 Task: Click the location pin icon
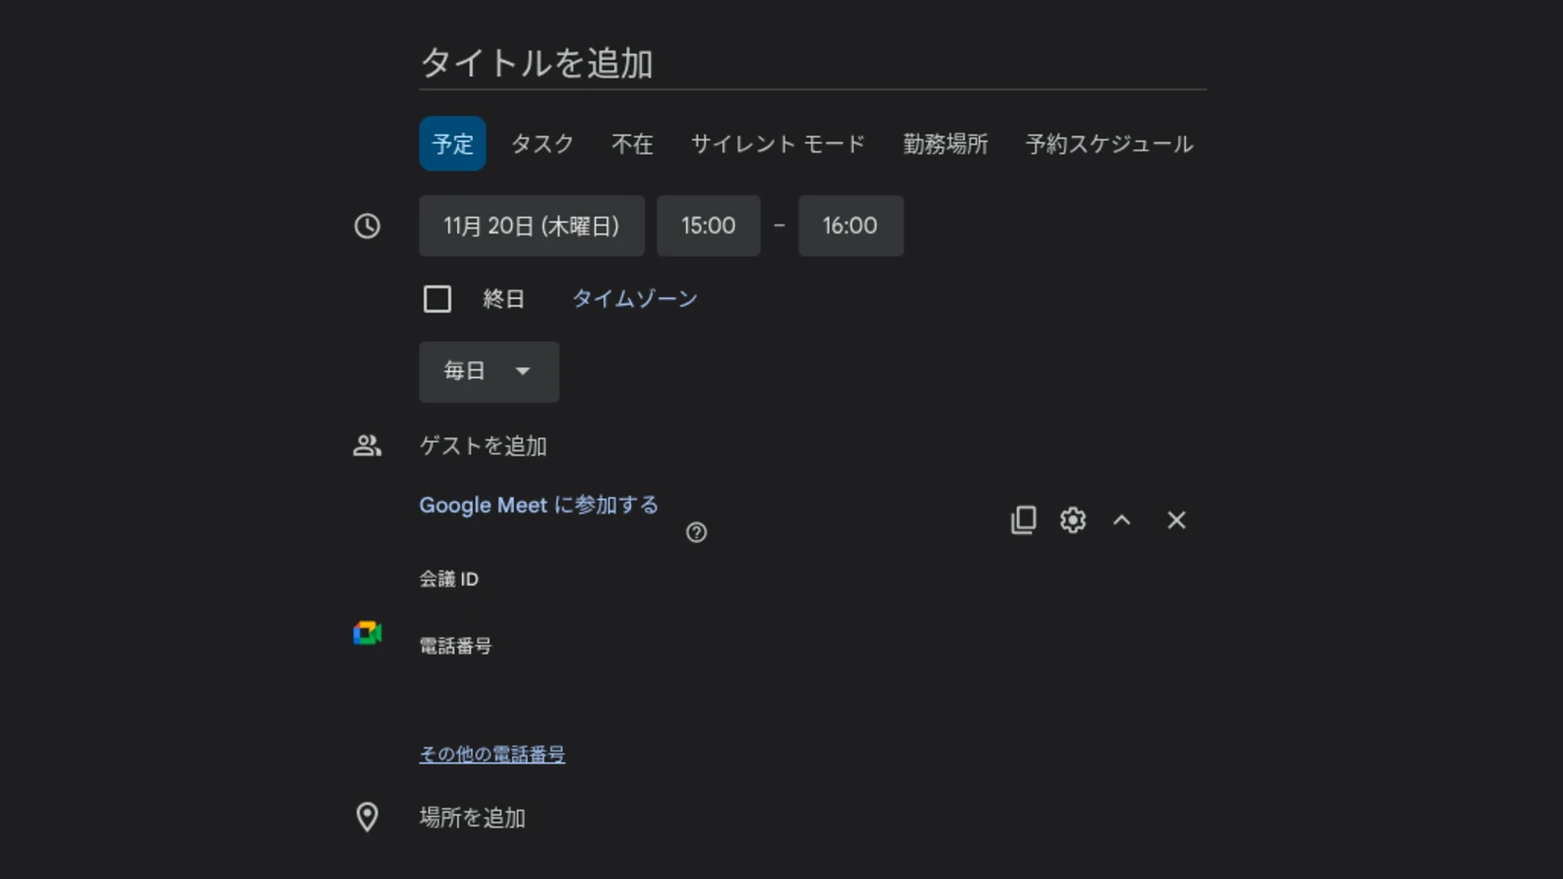367,816
